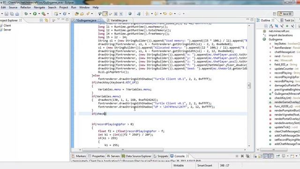Open the External Tools run icon
The image size is (300, 169).
click(44, 14)
